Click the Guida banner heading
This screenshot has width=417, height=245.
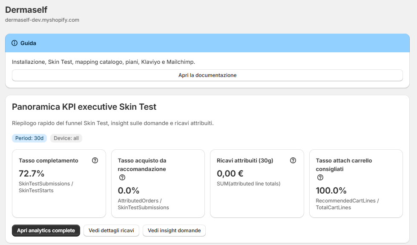28,43
